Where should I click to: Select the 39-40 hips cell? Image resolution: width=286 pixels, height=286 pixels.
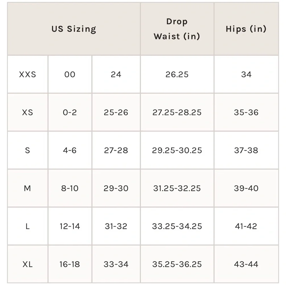(x=246, y=188)
